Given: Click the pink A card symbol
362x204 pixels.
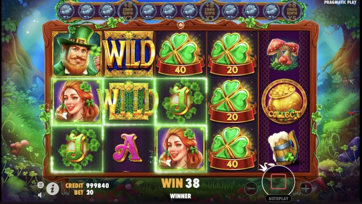Looking at the screenshot, I should 127,148.
